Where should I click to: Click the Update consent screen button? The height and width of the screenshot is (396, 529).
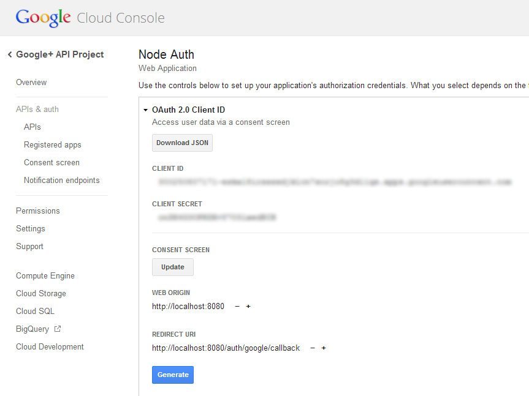coord(172,267)
